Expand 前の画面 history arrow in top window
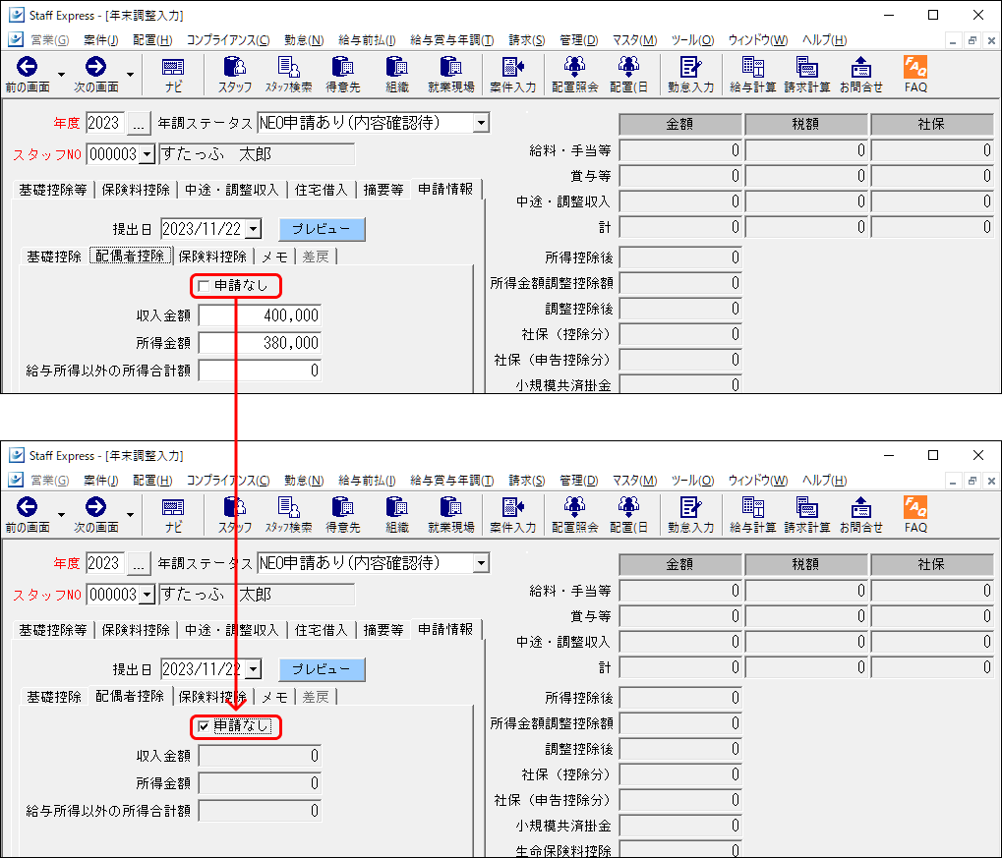 (61, 75)
